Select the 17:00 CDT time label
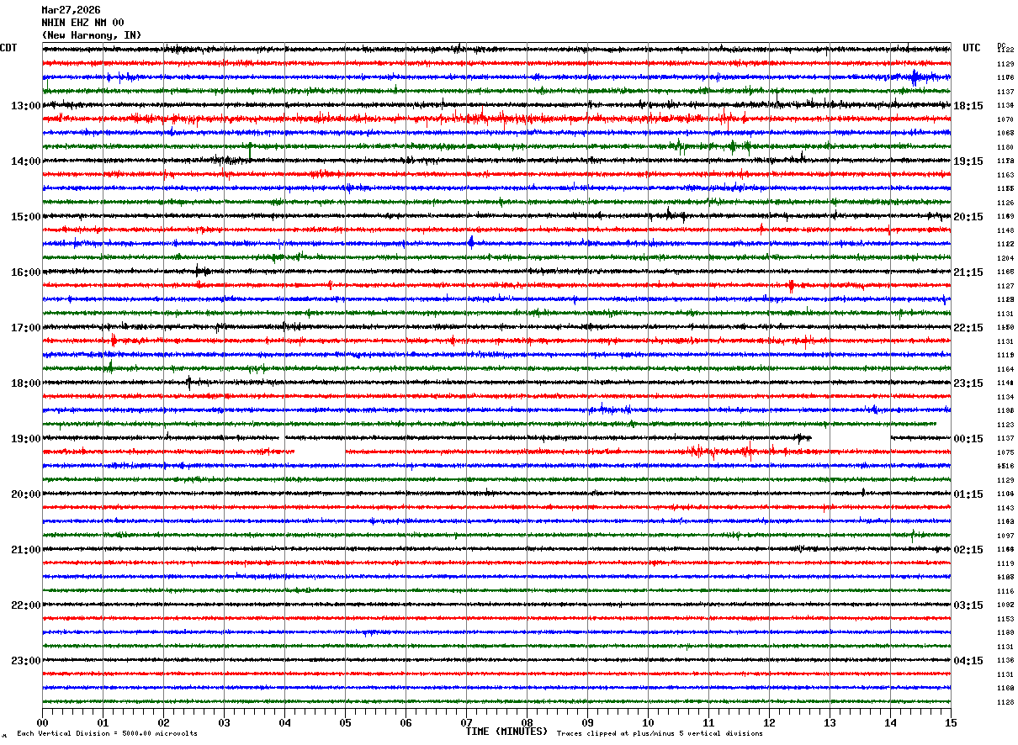The image size is (1018, 745). (25, 328)
